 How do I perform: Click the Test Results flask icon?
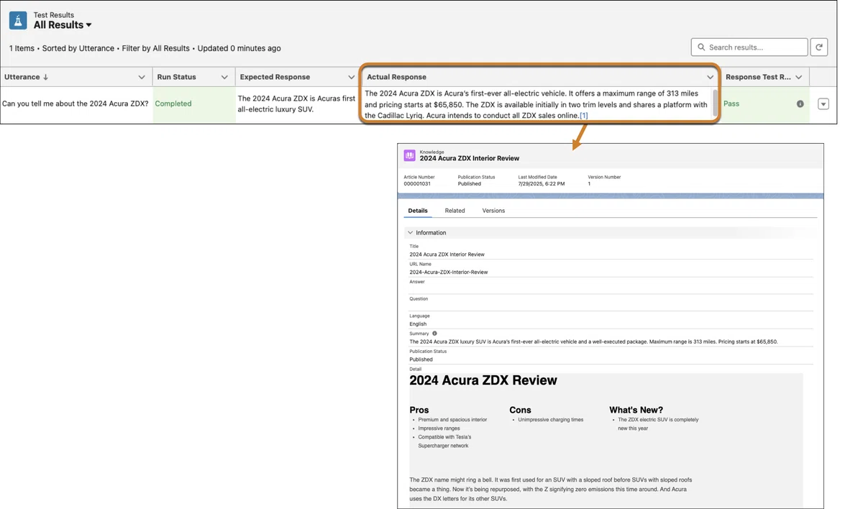coord(18,20)
